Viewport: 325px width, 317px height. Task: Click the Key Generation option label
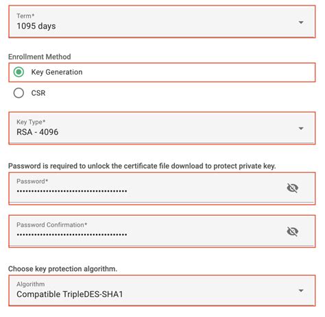click(x=57, y=72)
